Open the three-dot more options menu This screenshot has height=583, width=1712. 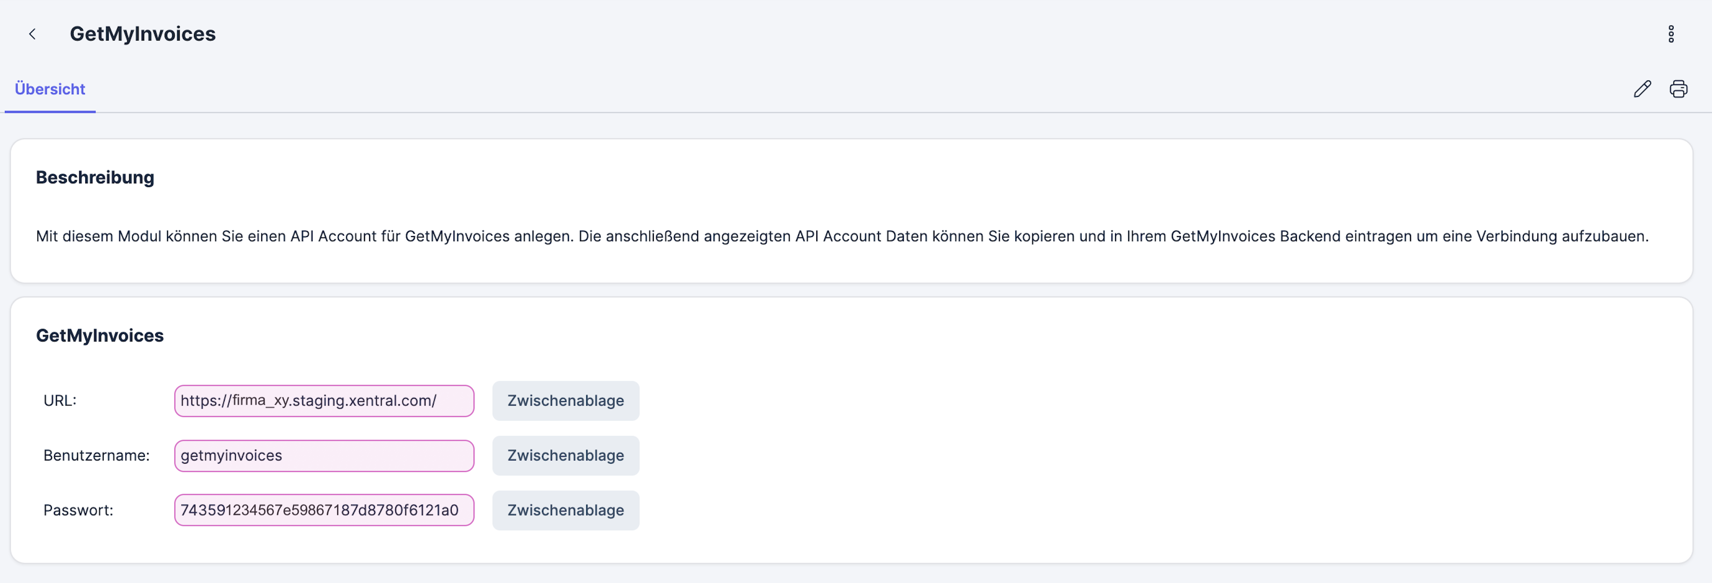pos(1671,34)
